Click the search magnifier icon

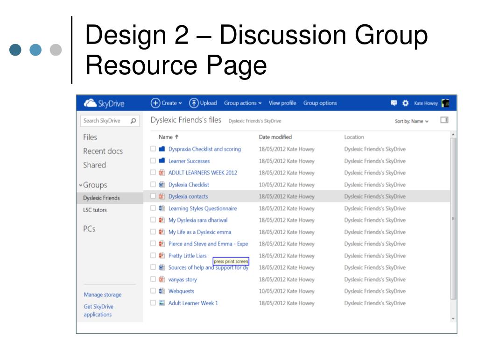pyautogui.click(x=133, y=121)
